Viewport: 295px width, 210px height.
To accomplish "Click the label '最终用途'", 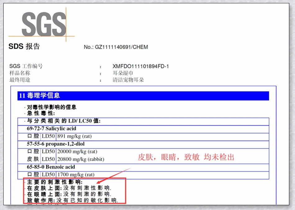I will (x=20, y=80).
